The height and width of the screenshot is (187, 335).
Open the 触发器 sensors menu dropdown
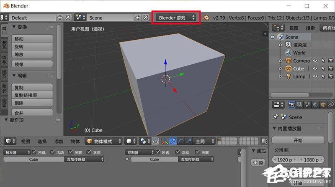pyautogui.click(x=17, y=152)
